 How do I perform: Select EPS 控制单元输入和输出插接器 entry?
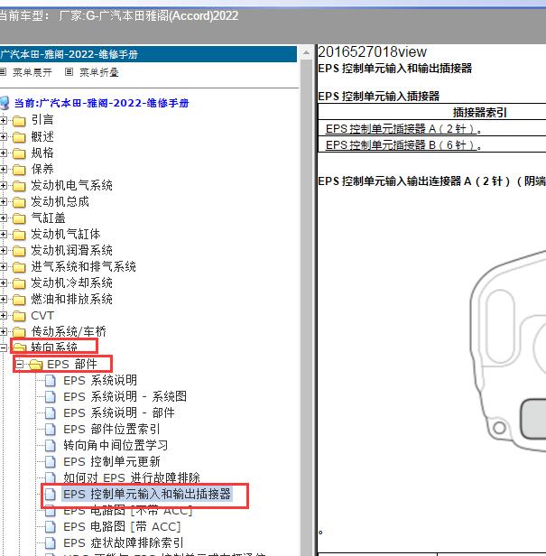click(147, 495)
